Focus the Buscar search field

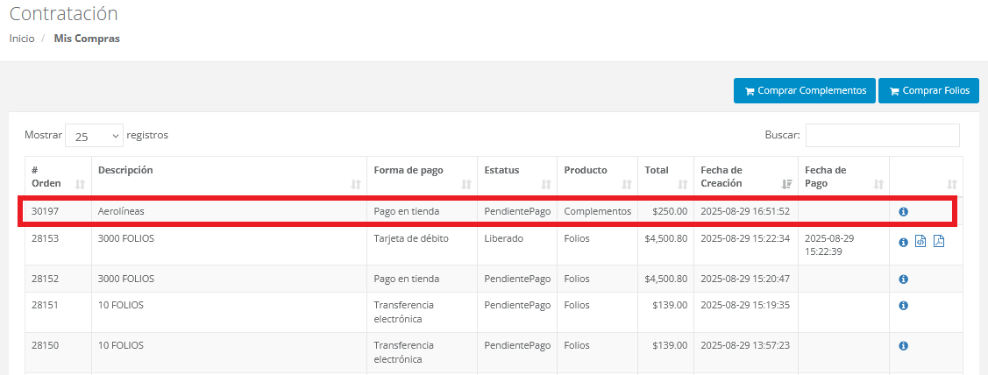(x=882, y=136)
